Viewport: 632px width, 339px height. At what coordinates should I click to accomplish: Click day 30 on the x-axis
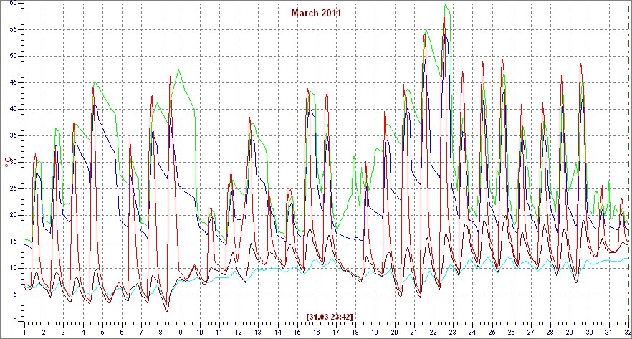coord(589,333)
